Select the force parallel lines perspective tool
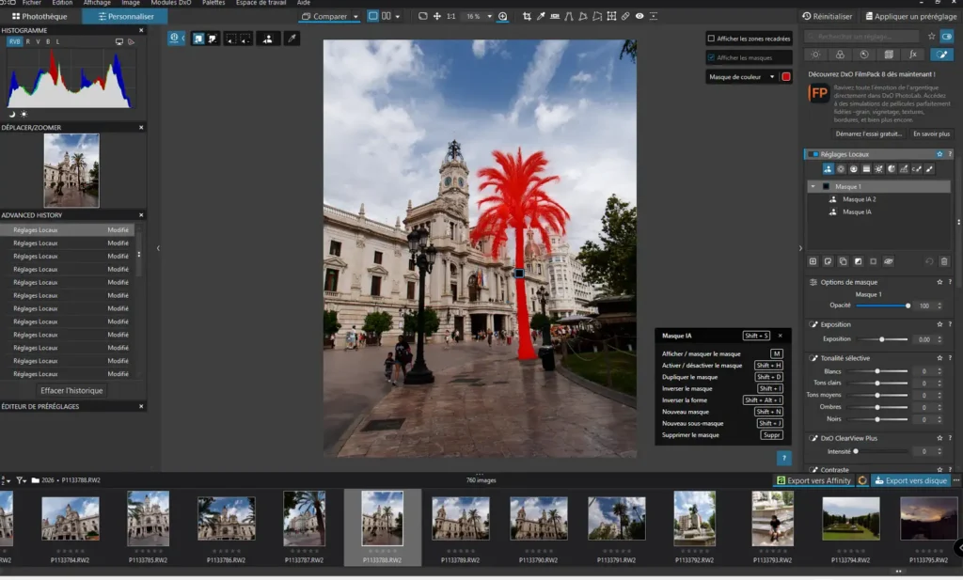Viewport: 963px width, 580px height. click(x=569, y=17)
